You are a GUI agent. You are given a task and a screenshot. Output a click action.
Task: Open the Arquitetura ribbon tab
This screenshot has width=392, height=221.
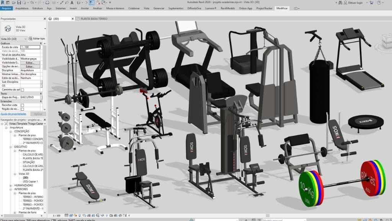click(21, 8)
